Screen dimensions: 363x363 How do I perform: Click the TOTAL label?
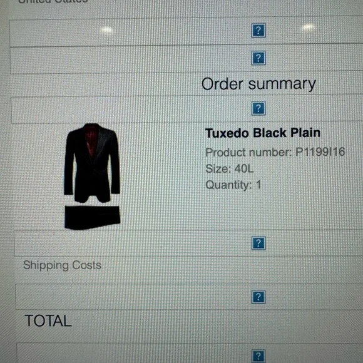(48, 321)
